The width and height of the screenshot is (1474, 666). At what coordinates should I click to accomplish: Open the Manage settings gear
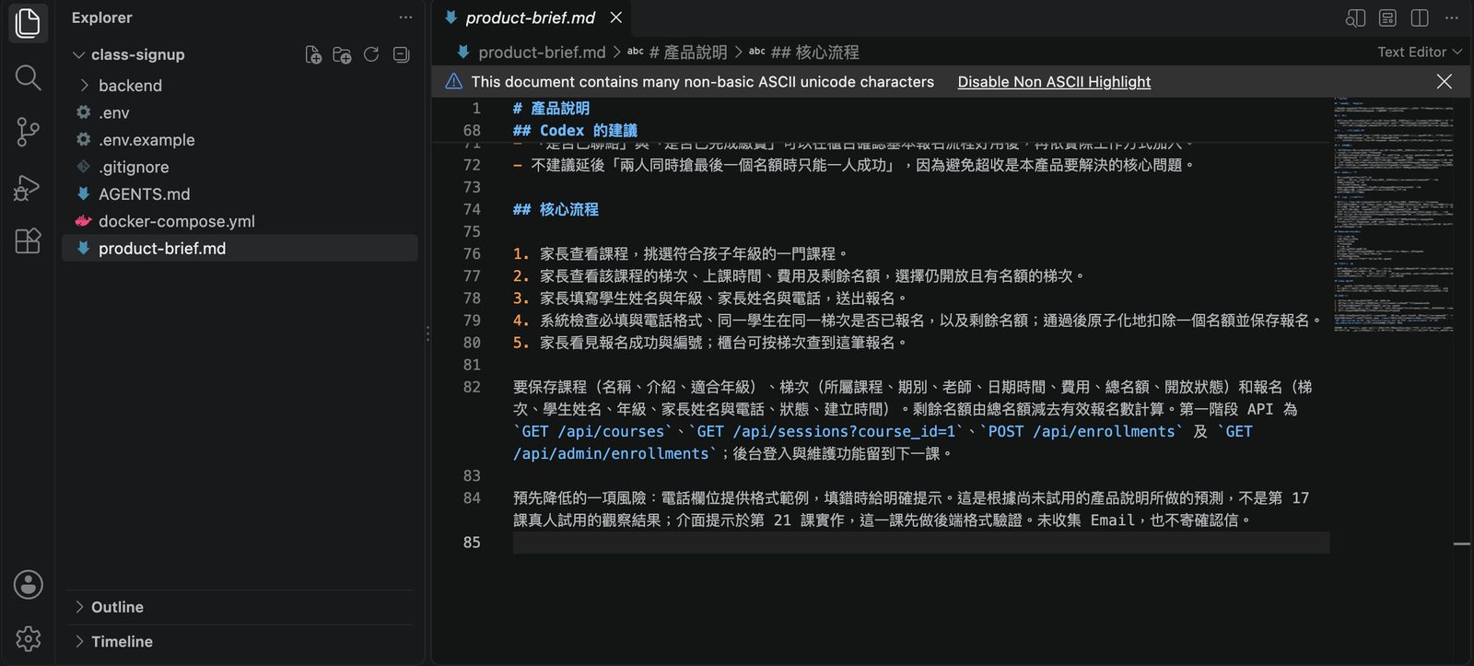pyautogui.click(x=28, y=638)
